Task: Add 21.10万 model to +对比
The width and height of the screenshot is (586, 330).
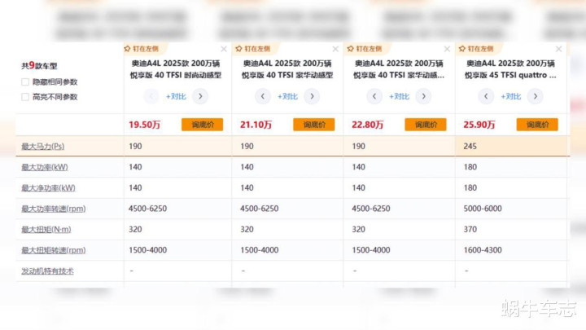Action: point(287,96)
